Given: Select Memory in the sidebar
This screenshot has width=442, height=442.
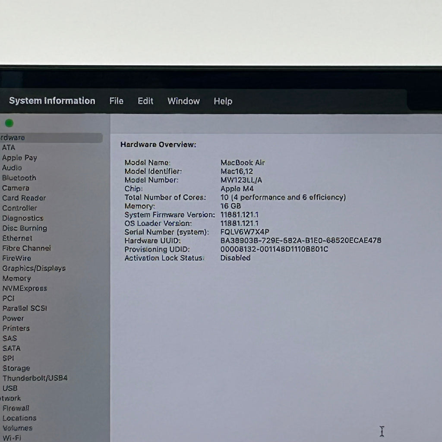Looking at the screenshot, I should tap(17, 278).
